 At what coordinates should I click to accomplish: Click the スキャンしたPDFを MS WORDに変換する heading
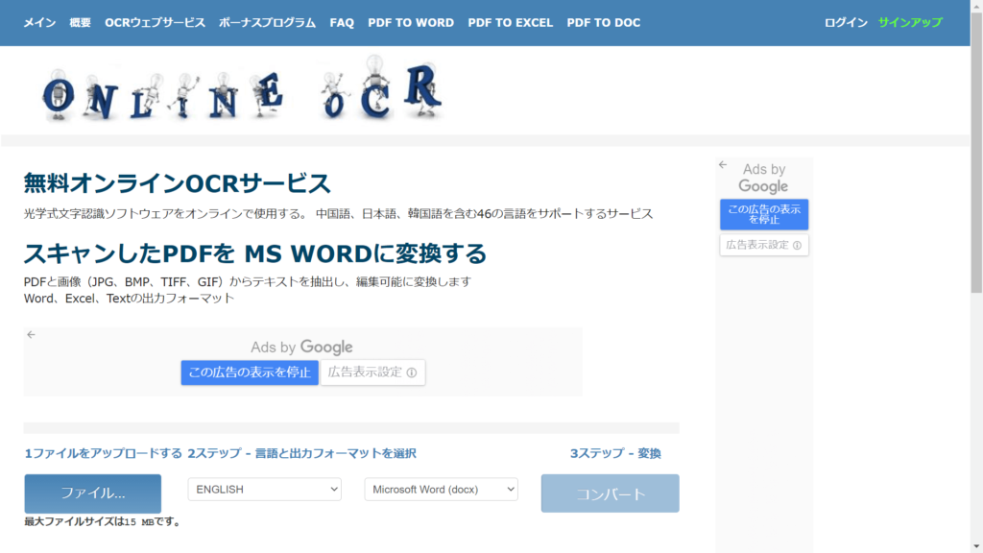coord(255,253)
